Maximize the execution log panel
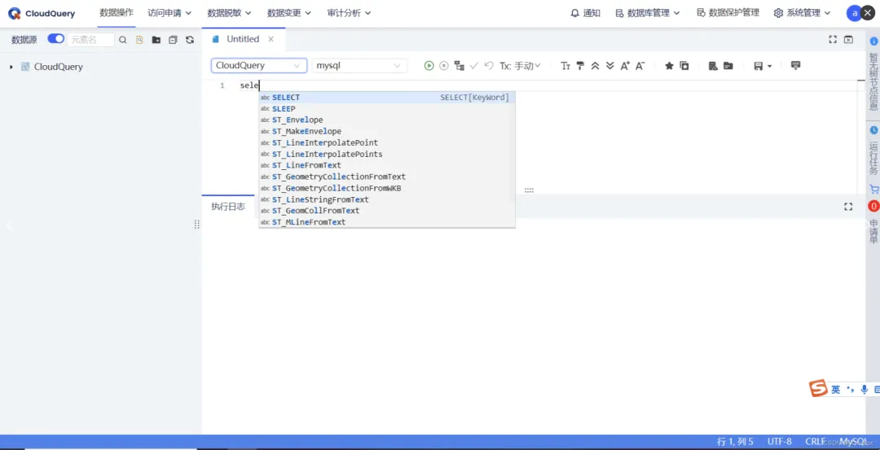The width and height of the screenshot is (880, 450). tap(848, 207)
